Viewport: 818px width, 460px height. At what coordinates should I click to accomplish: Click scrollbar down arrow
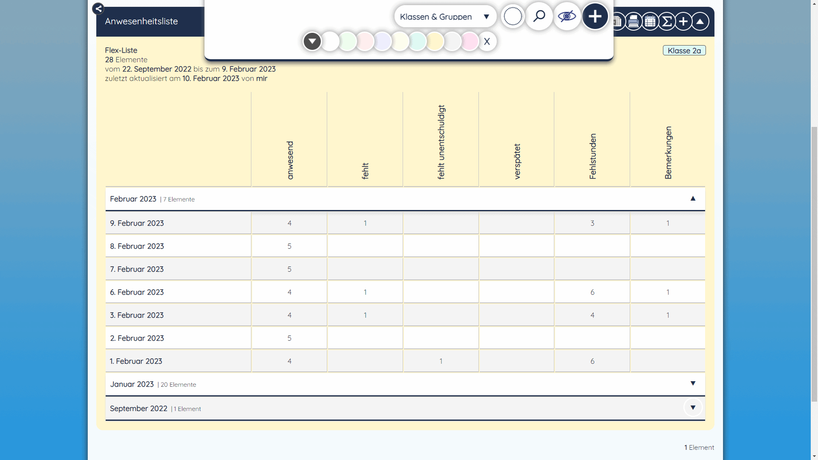[x=814, y=456]
